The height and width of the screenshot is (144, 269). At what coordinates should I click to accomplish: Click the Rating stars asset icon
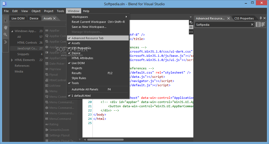47,124
